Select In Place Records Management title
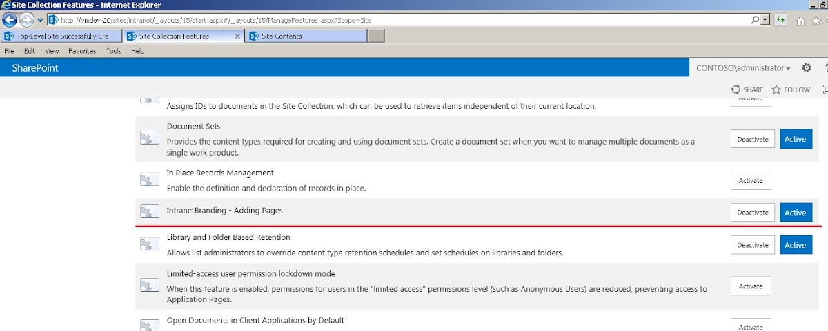Viewport: 828px width, 331px height. coord(220,173)
